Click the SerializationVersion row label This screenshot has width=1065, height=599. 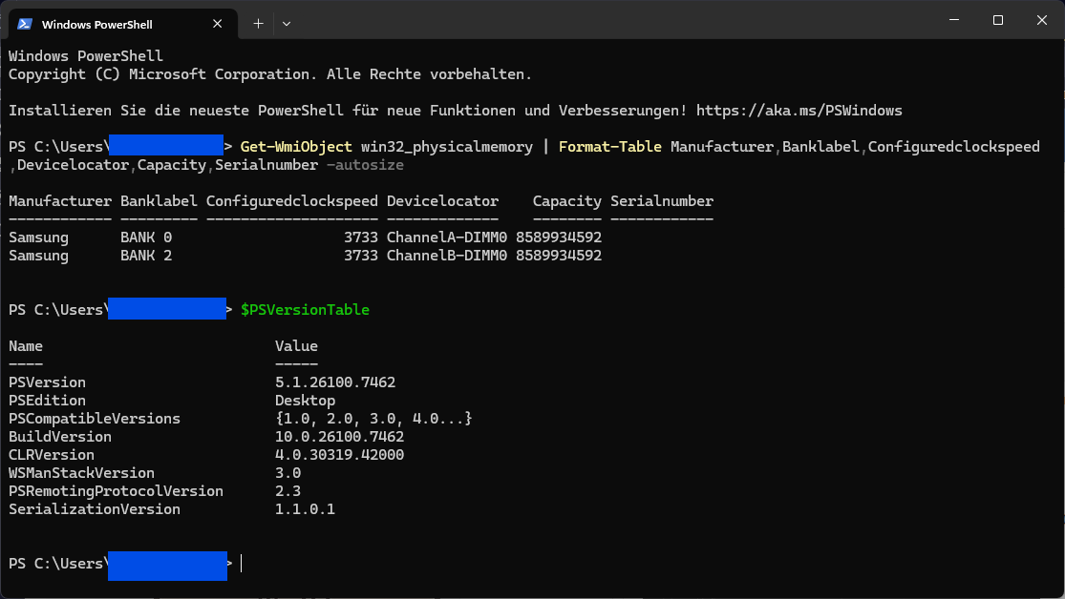pyautogui.click(x=95, y=509)
